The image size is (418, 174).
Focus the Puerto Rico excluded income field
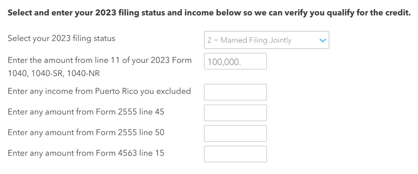click(x=235, y=92)
